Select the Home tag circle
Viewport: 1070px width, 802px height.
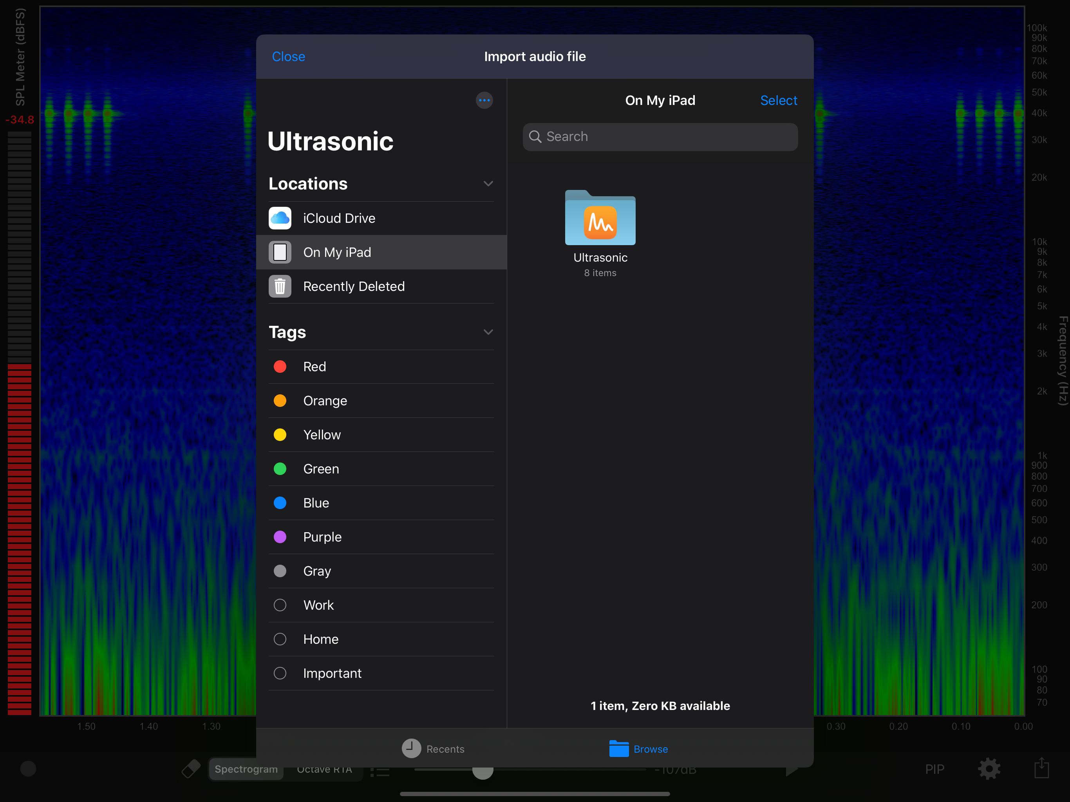(280, 639)
